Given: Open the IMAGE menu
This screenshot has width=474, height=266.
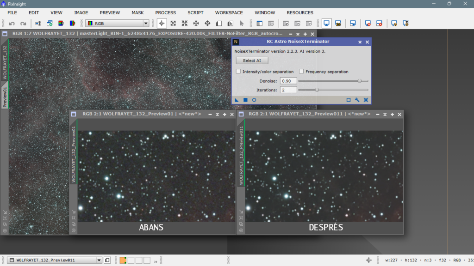Looking at the screenshot, I should (x=81, y=12).
